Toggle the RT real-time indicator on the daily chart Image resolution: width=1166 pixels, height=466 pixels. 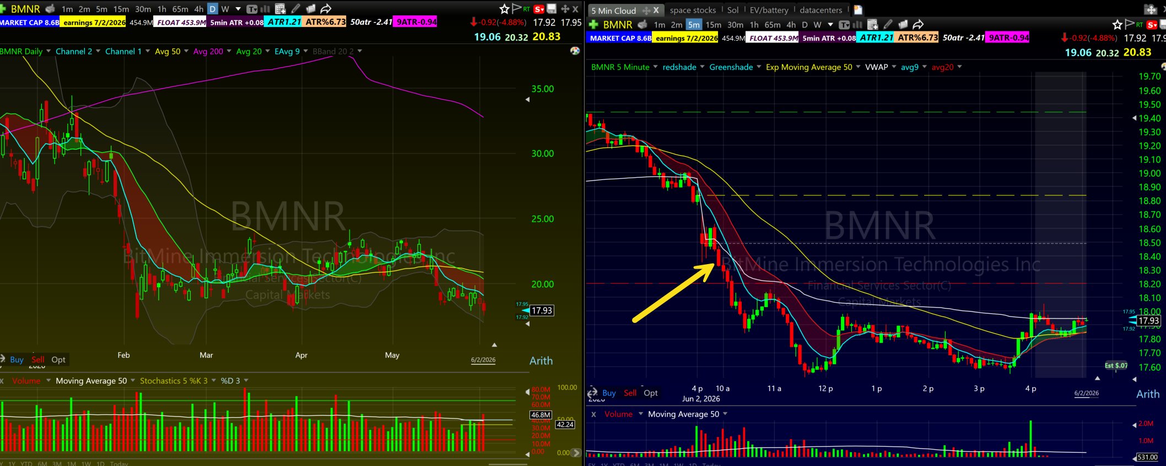pos(527,9)
